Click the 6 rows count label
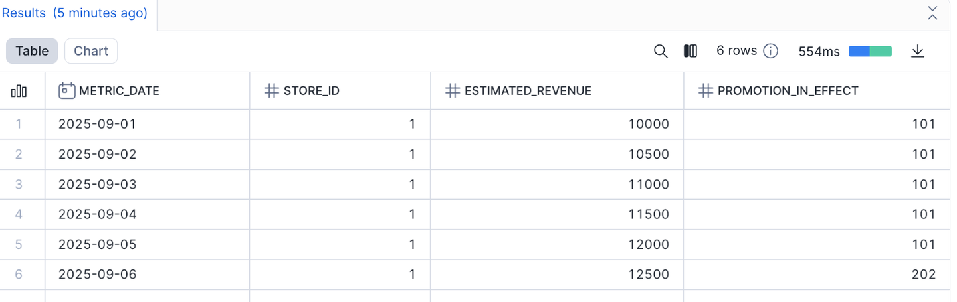957x302 pixels. tap(736, 51)
